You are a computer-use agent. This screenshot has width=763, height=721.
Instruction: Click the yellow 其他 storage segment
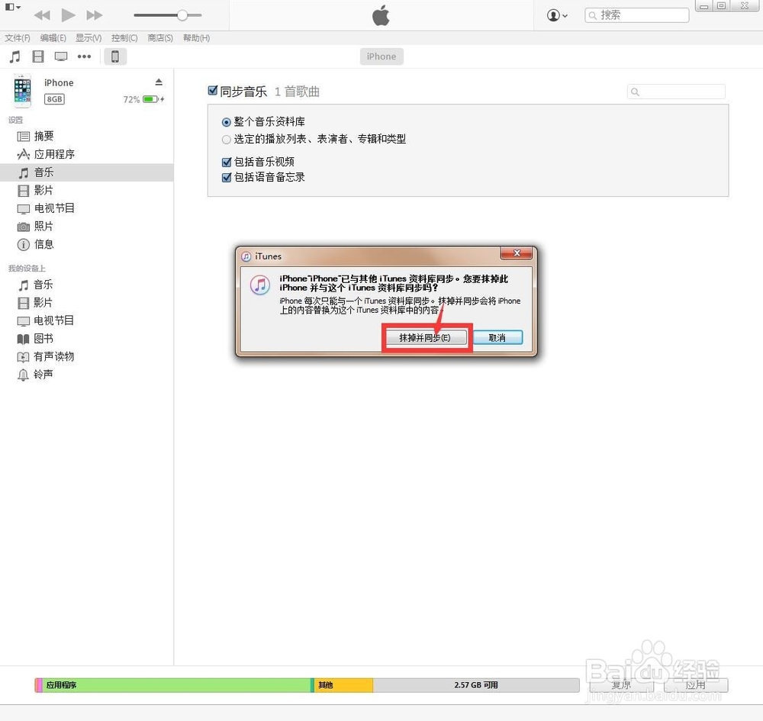343,685
